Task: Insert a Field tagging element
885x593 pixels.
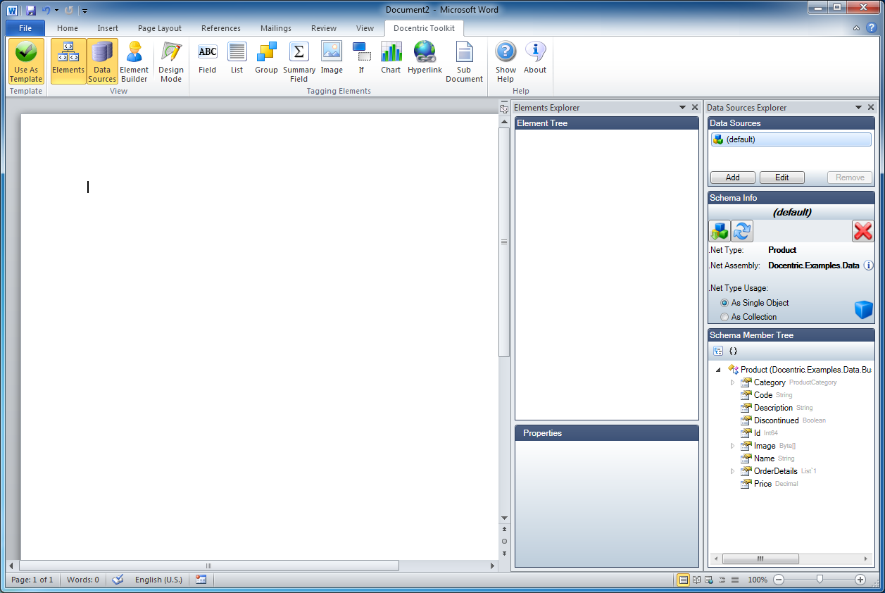Action: (208, 58)
